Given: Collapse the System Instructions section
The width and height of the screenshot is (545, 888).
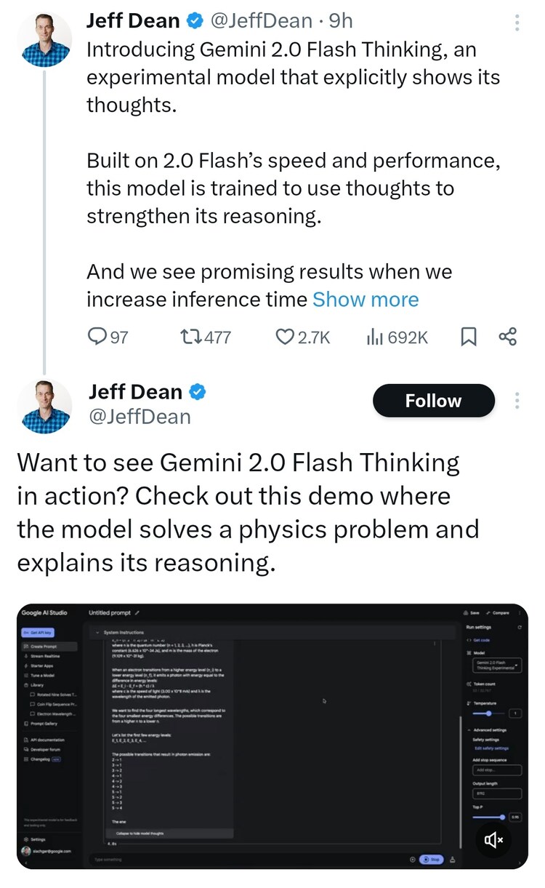Looking at the screenshot, I should tap(97, 633).
